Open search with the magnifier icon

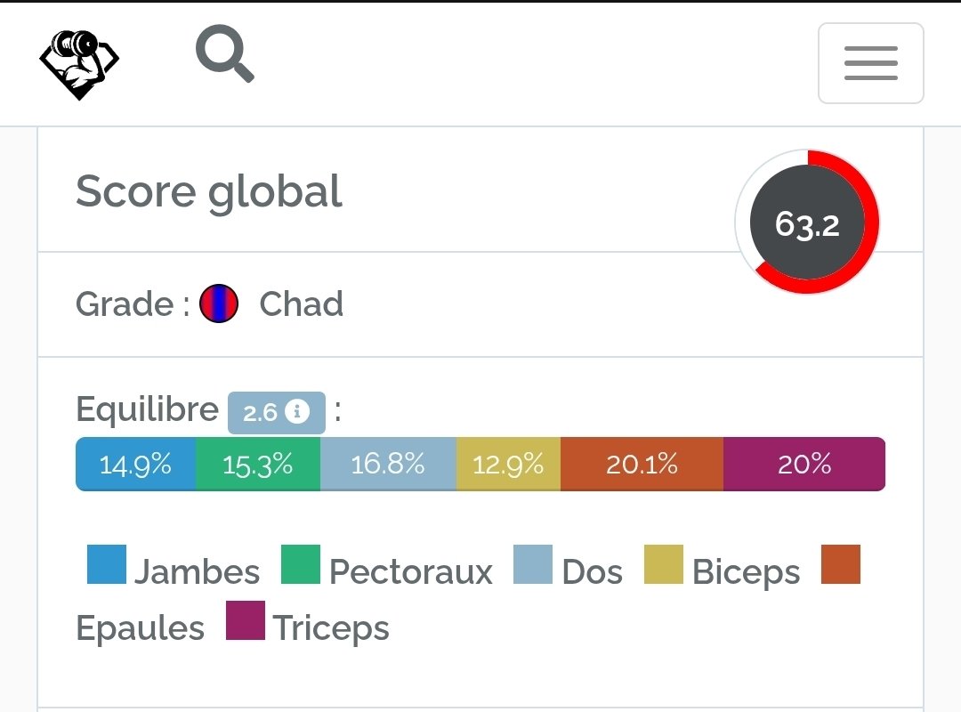[x=224, y=55]
